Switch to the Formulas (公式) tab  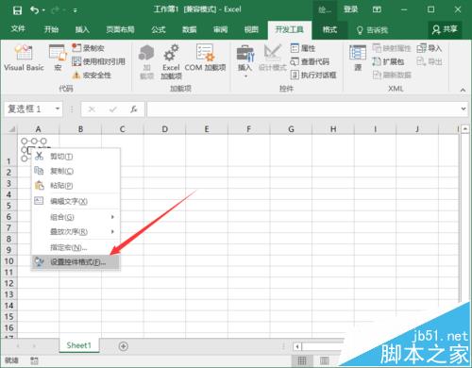159,29
